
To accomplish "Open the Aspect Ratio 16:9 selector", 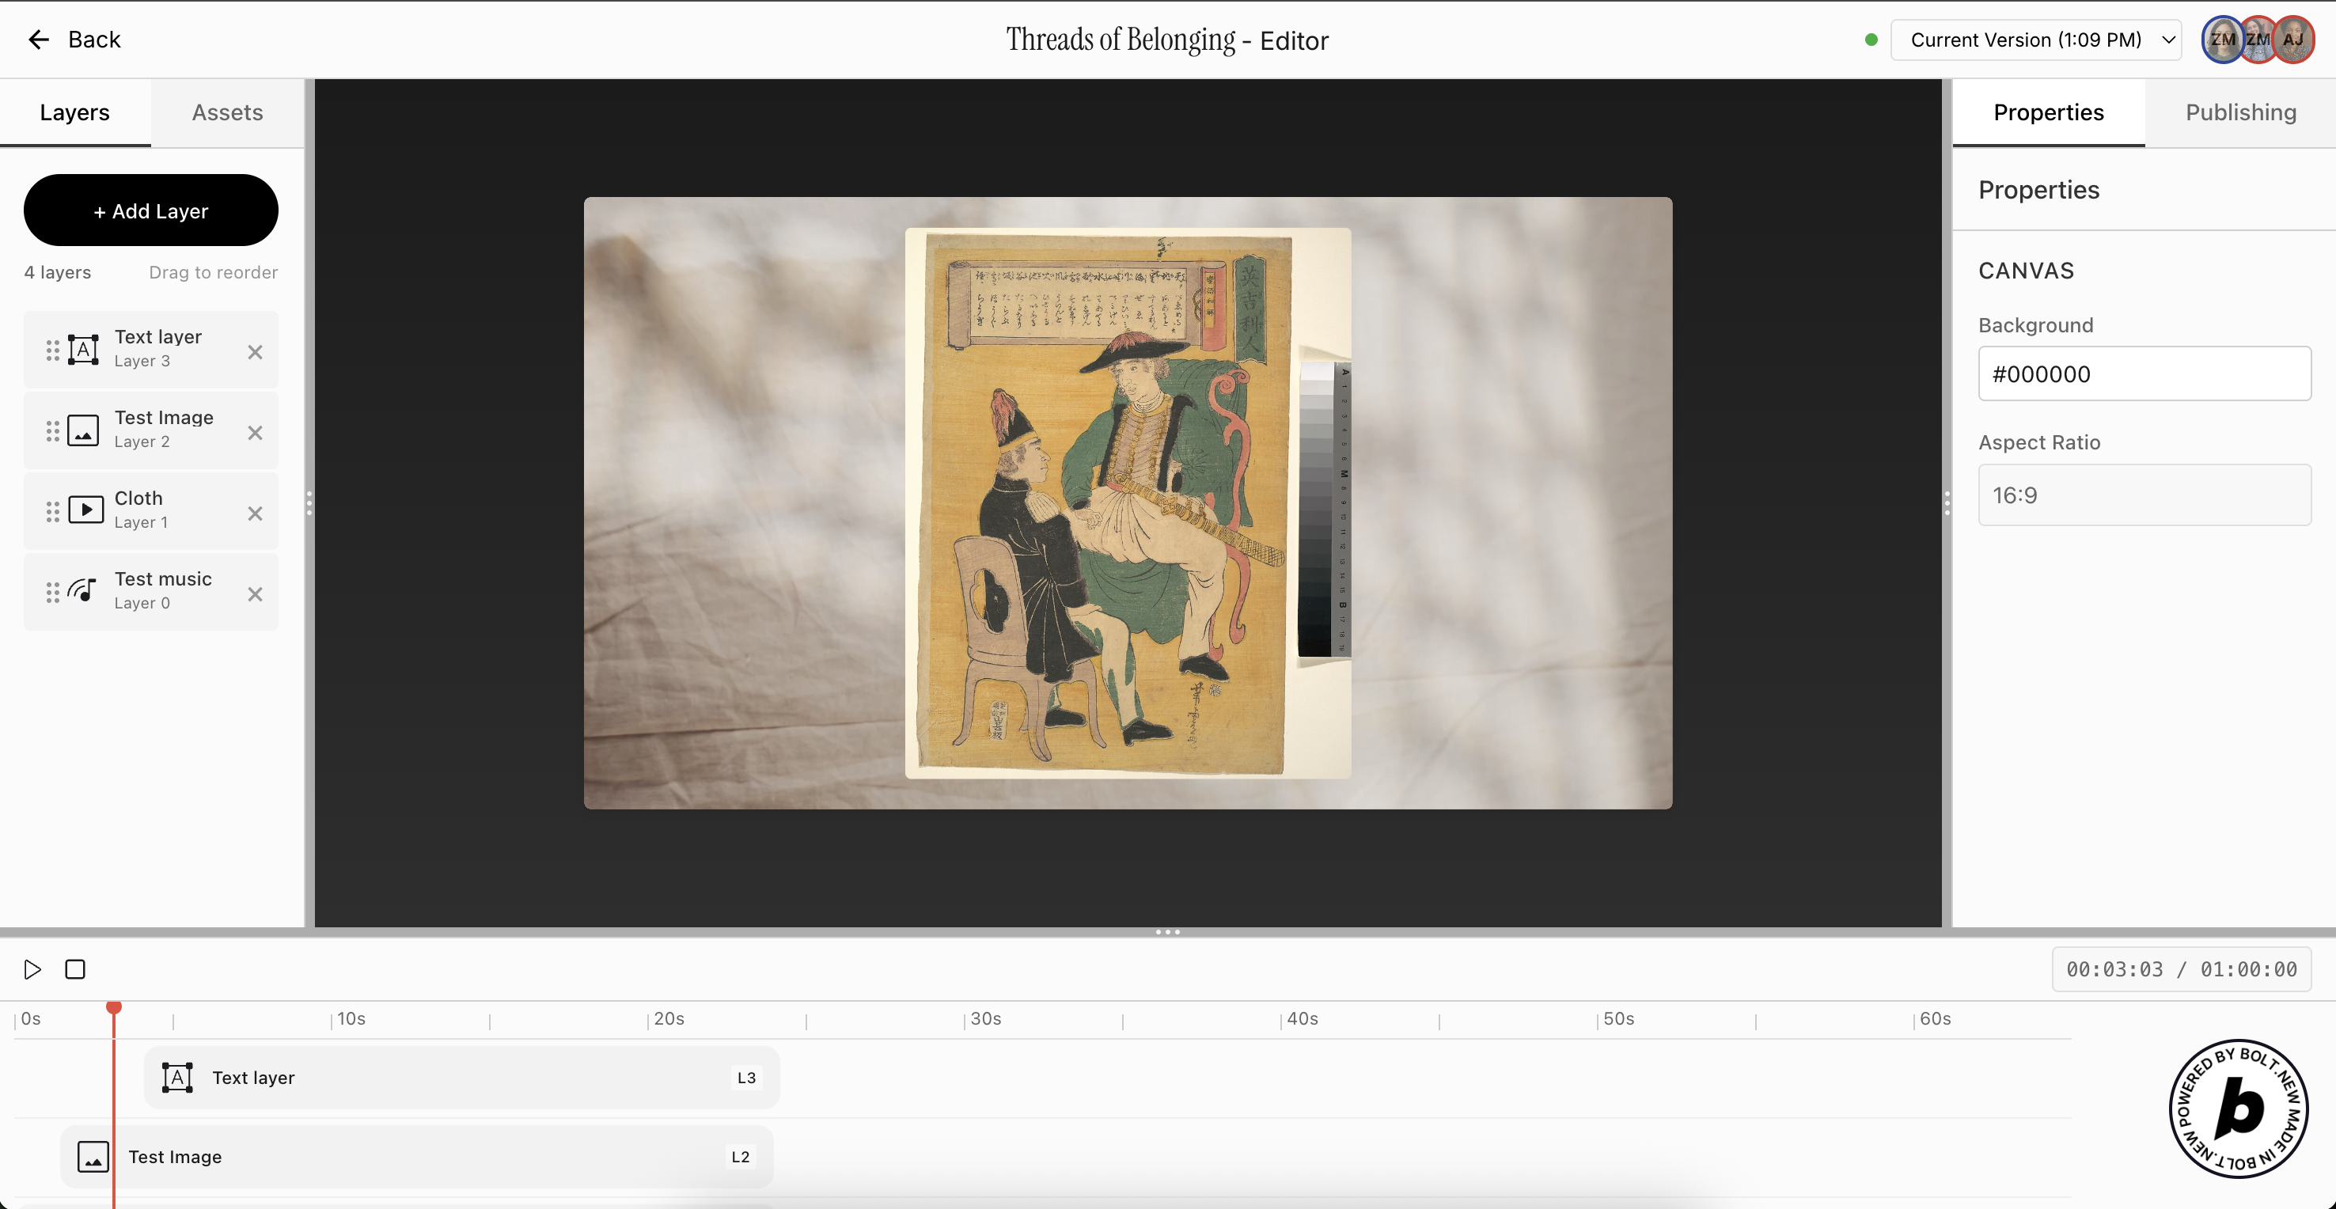I will tap(2144, 495).
